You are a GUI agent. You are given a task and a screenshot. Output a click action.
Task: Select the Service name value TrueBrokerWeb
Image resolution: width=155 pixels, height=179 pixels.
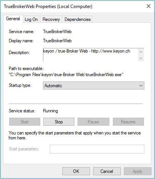pos(57,32)
